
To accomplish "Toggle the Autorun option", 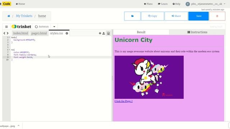I will point(42,27).
